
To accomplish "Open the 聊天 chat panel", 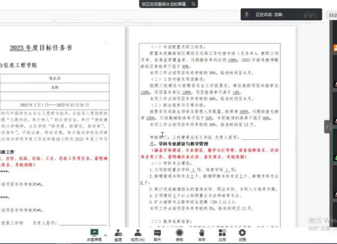I will [157, 235].
